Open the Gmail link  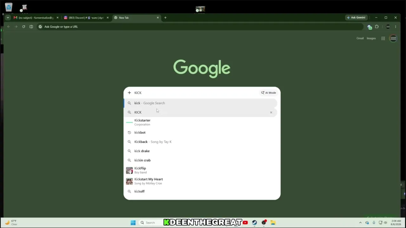point(360,38)
